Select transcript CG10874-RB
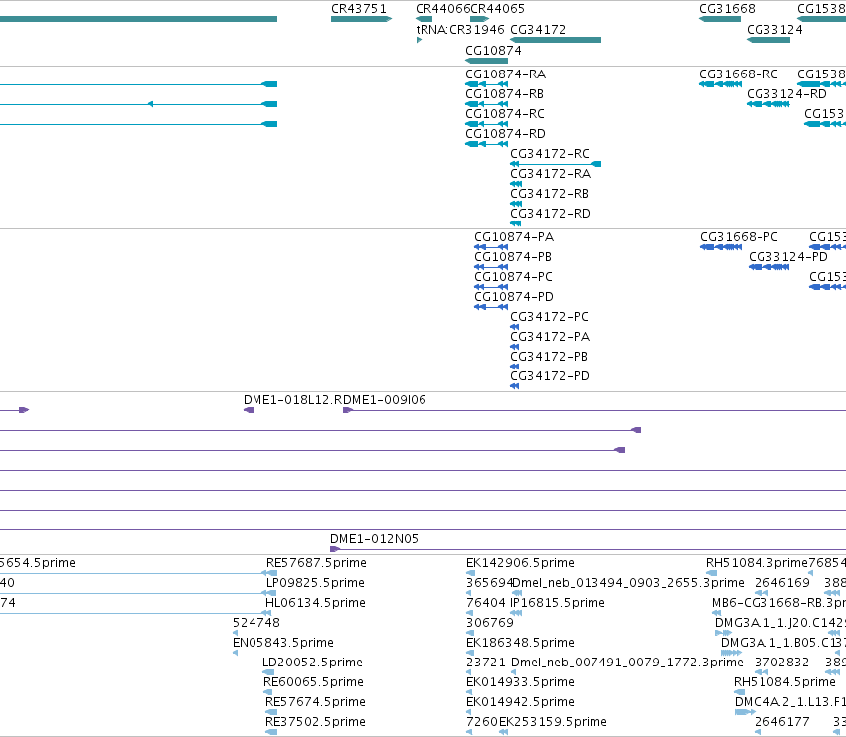This screenshot has height=737, width=846. coord(487,104)
